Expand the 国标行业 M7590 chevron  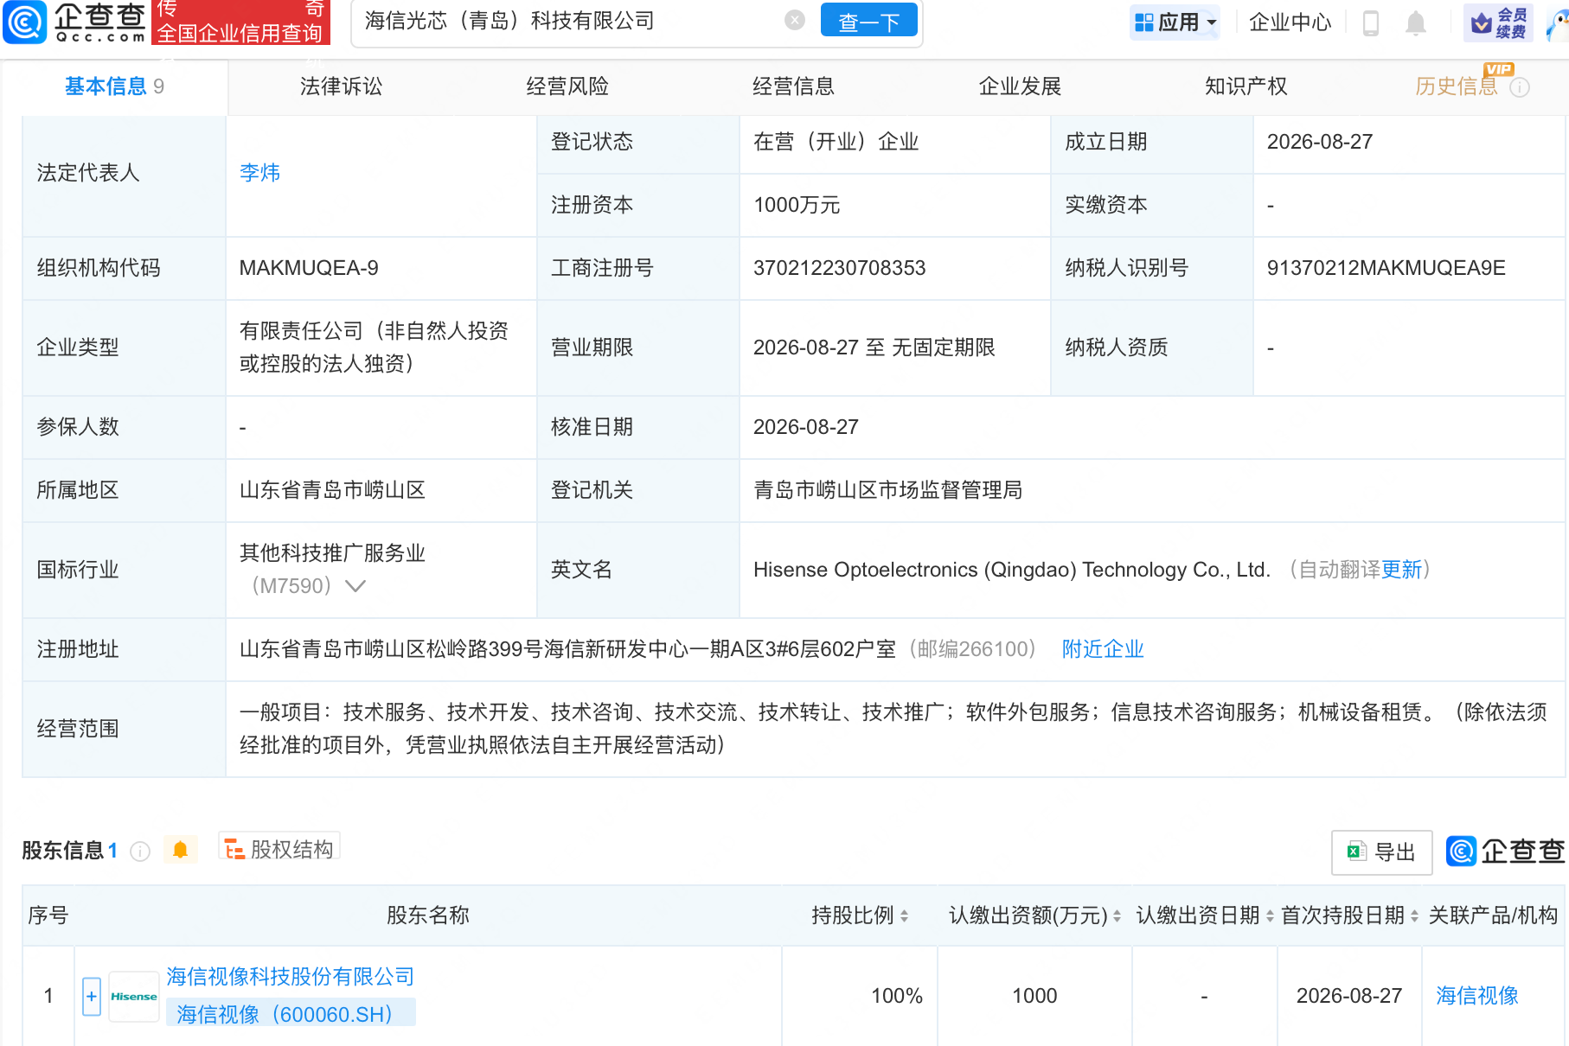tap(355, 586)
